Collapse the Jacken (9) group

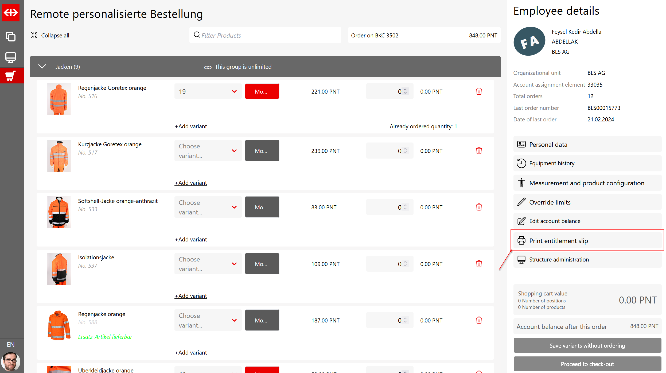[x=42, y=66]
